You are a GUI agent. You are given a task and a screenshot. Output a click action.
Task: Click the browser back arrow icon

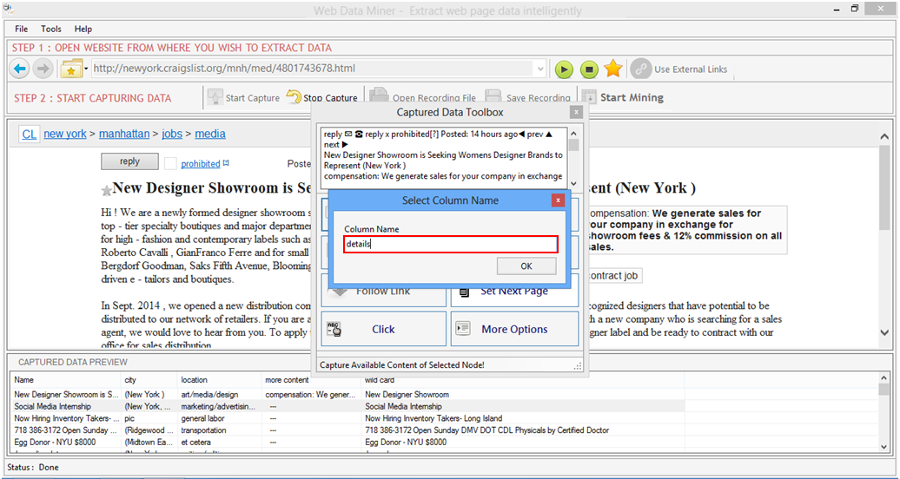pyautogui.click(x=19, y=69)
